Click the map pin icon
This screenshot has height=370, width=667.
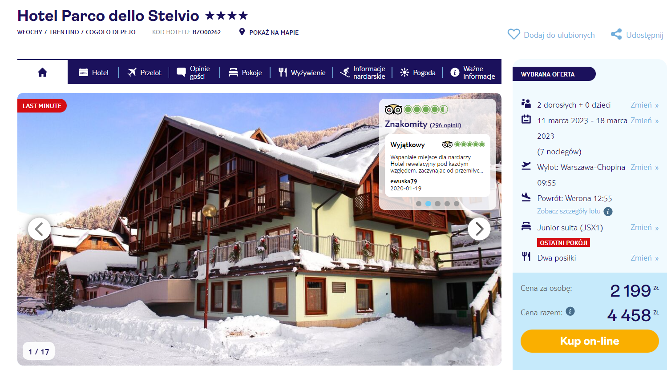click(242, 32)
